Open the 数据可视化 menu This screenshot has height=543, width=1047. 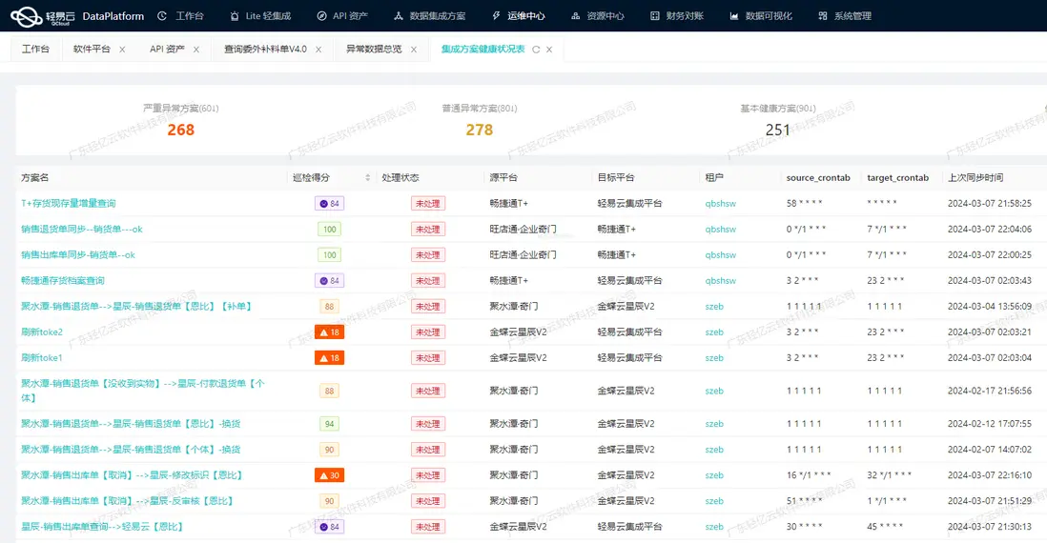[x=769, y=16]
